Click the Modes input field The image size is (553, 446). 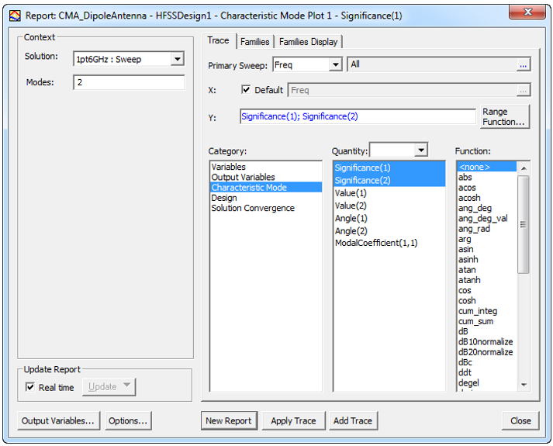(x=129, y=82)
